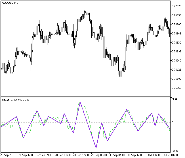Screen dimensions: 185x158
Task: Click the ZigZag_CHO 745 0 745 indicator label
Action: [x=15, y=100]
